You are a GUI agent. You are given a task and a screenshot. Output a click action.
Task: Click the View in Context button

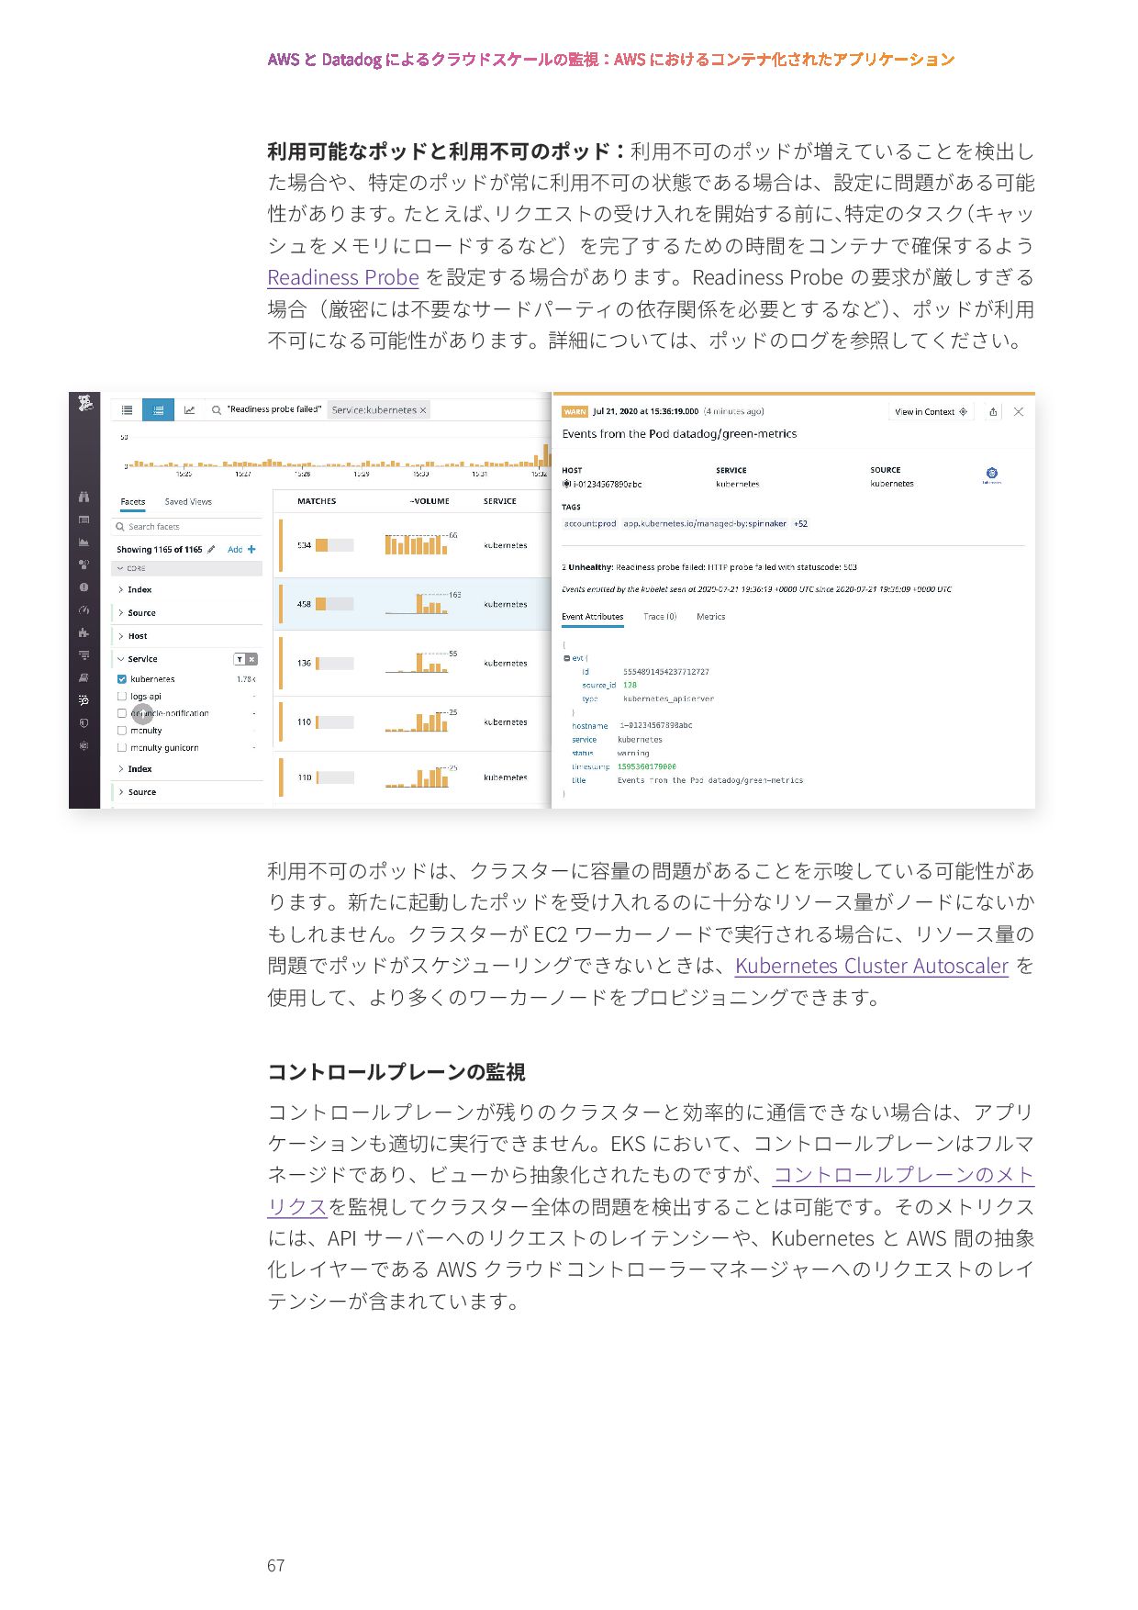click(931, 412)
